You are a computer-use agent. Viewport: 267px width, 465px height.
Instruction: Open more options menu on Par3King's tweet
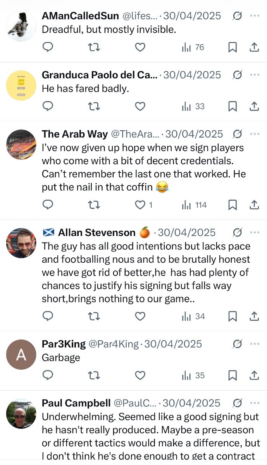(x=255, y=344)
